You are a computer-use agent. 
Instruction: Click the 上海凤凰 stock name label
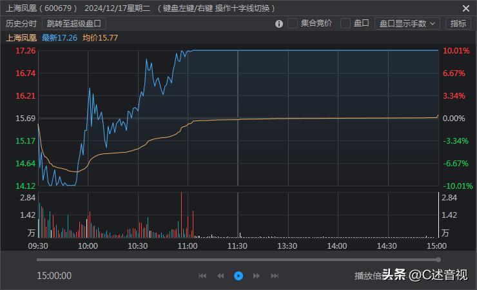21,37
